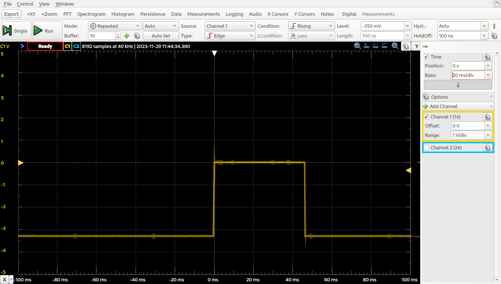Expand the Condition Rising dropdown

click(311, 26)
